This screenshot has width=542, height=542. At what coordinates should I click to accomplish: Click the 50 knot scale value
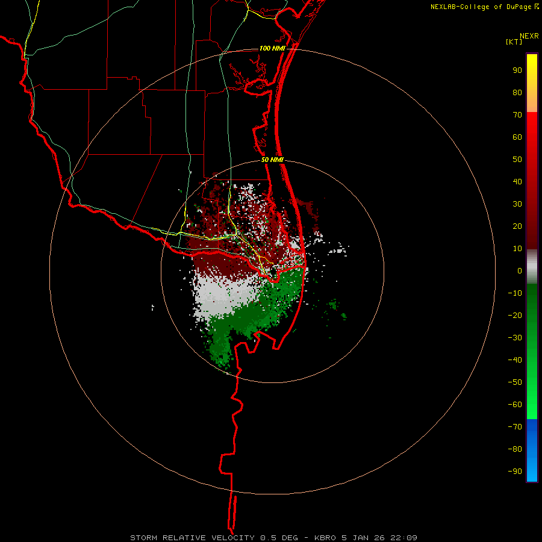click(517, 160)
